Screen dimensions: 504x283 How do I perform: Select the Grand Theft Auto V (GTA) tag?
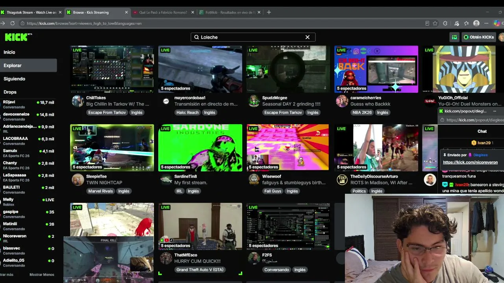(x=200, y=270)
